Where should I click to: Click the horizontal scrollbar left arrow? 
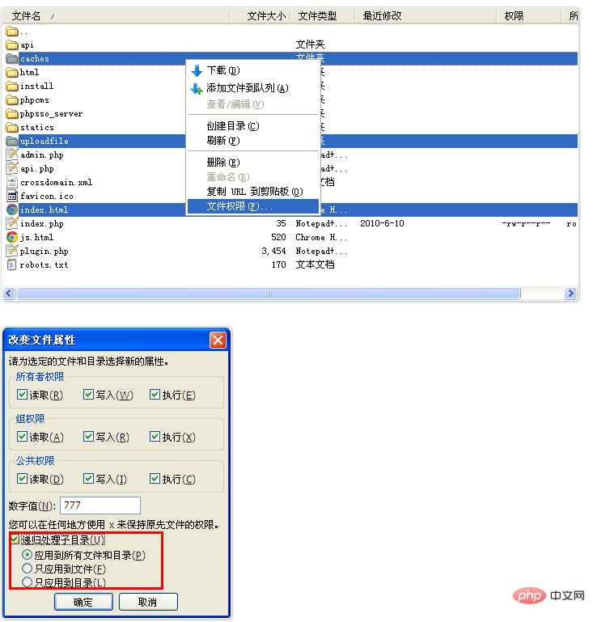9,293
